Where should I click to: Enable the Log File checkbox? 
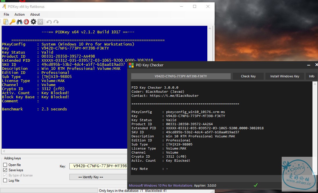coord(5,181)
